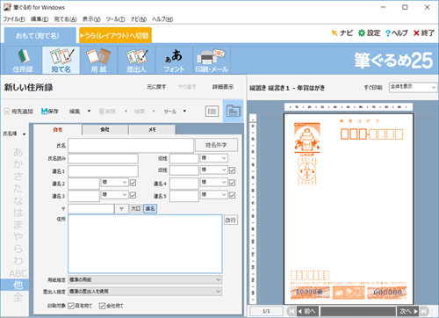The width and height of the screenshot is (439, 318).
Task: Select 他 in the kana index
Action: pyautogui.click(x=15, y=285)
